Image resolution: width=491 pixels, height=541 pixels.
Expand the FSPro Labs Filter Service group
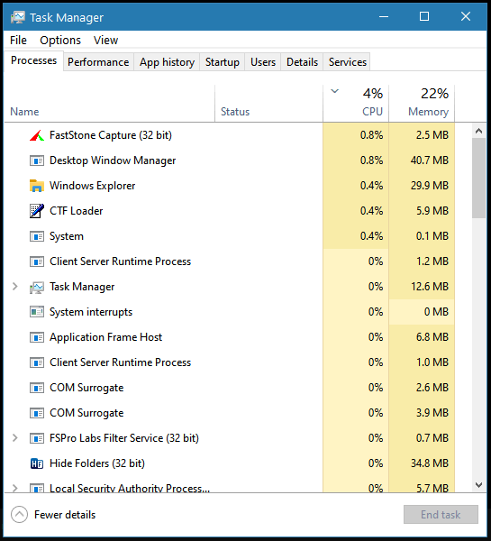pos(14,438)
